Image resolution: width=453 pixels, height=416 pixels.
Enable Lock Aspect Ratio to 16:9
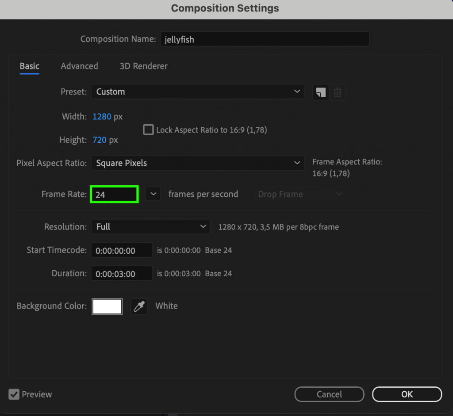coord(148,130)
